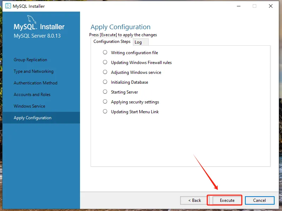Click the Updating Windows Firewall rules status circle
Viewport: 282px width, 211px height.
click(105, 62)
